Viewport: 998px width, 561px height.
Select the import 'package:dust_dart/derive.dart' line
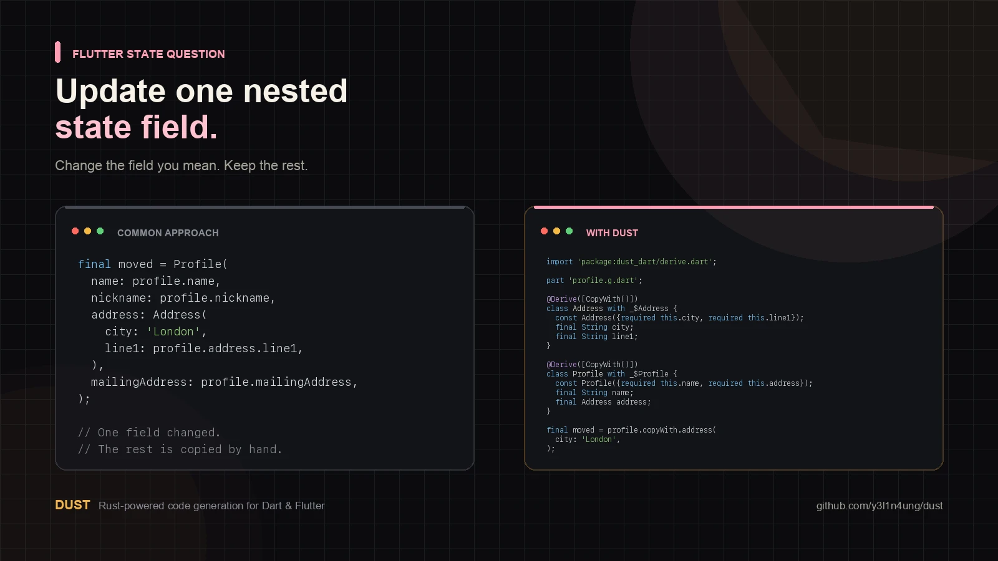631,262
